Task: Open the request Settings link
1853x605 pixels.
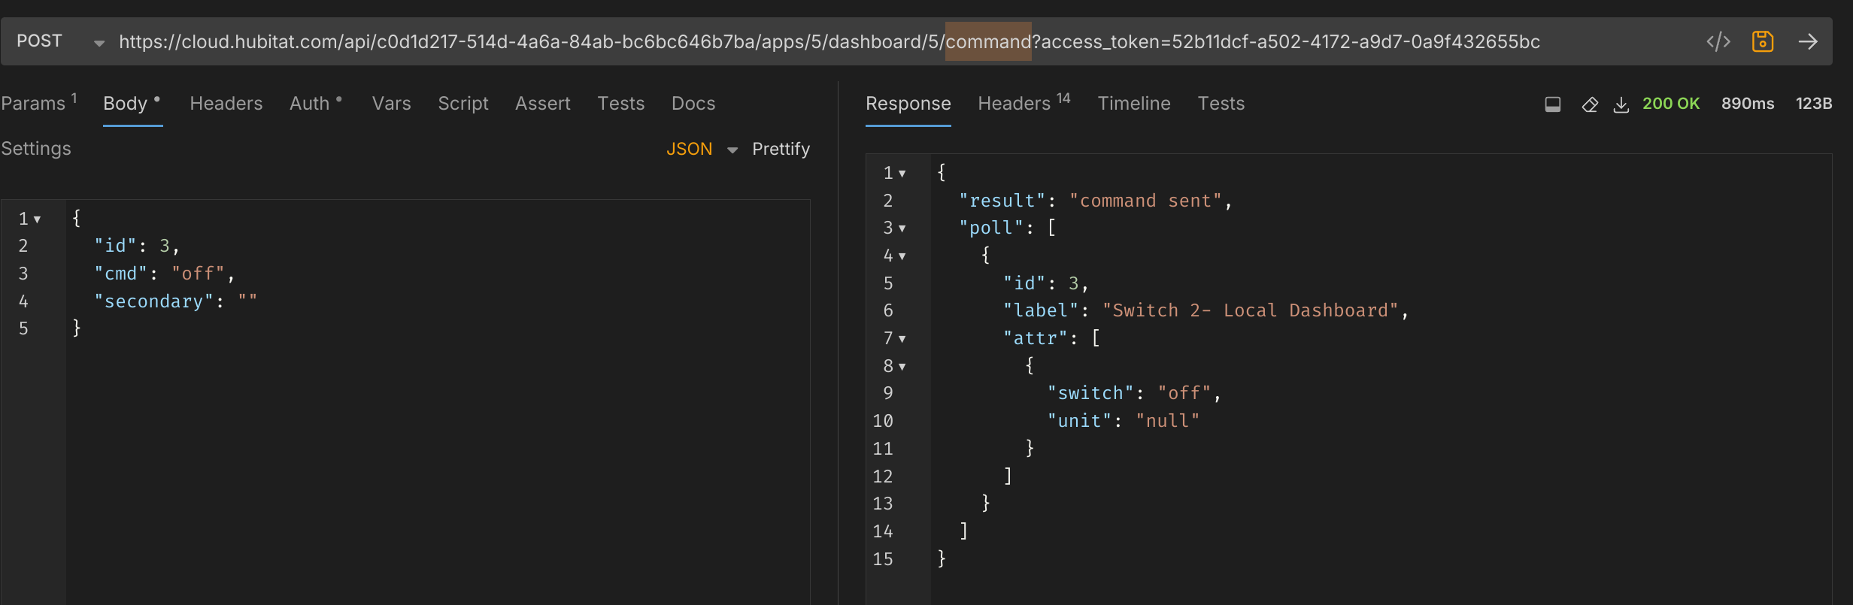Action: click(x=36, y=149)
